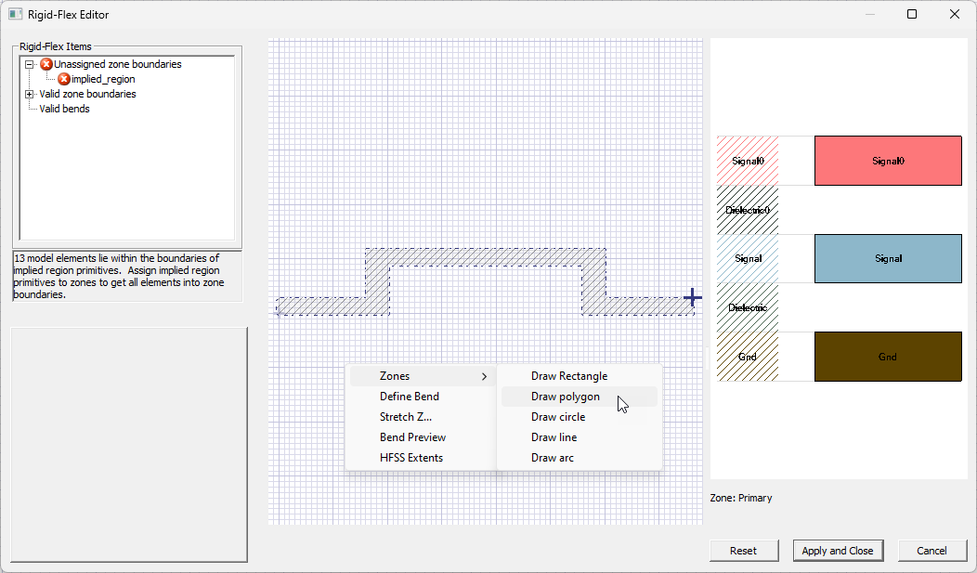
Task: Click the Rigid-Flex Editor title bar icon
Action: (x=13, y=14)
